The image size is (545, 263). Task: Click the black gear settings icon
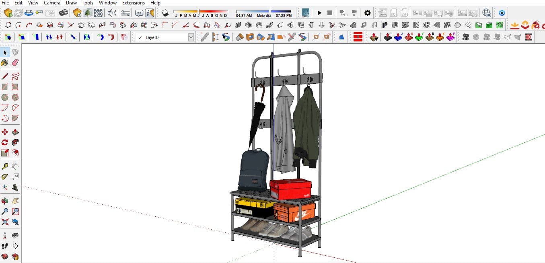tap(367, 13)
